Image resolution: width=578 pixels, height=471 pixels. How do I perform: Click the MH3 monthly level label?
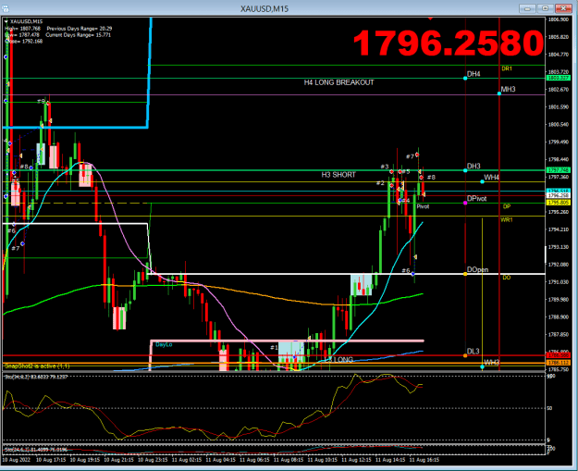pyautogui.click(x=508, y=89)
